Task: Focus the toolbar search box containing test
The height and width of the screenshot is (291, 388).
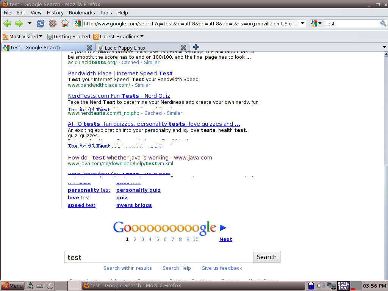Action: 352,23
